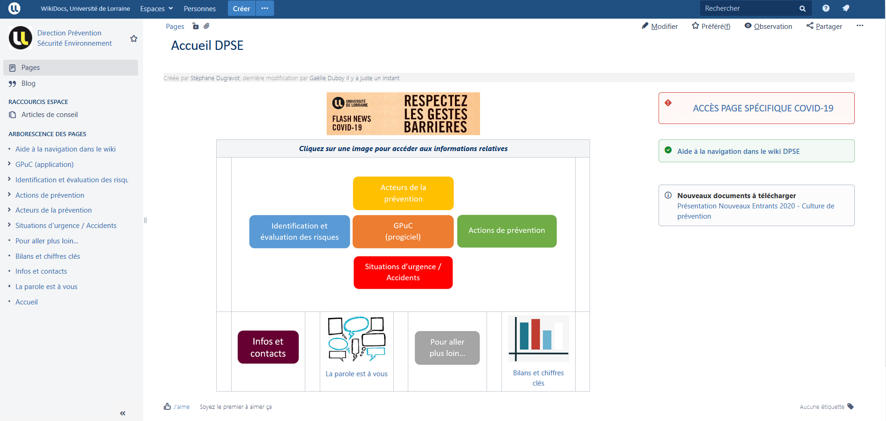Open the notifications icon in header
Screen dimensions: 886x421
coord(846,8)
